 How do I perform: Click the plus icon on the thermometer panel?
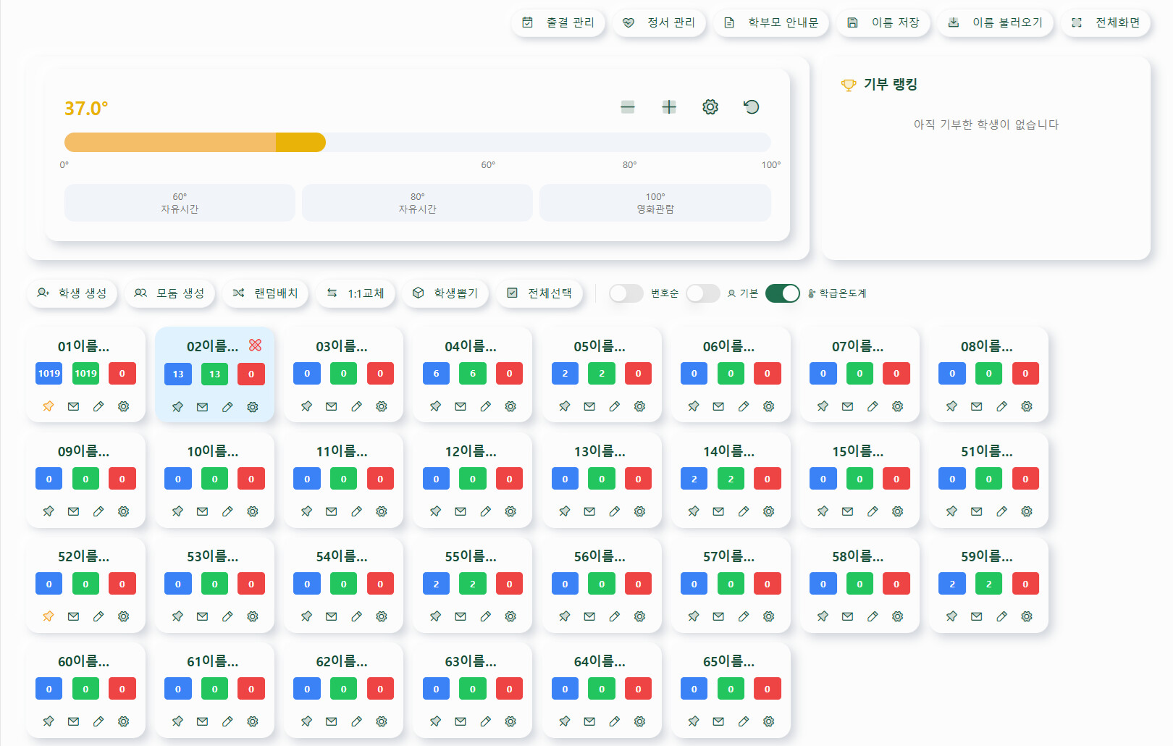pos(669,107)
